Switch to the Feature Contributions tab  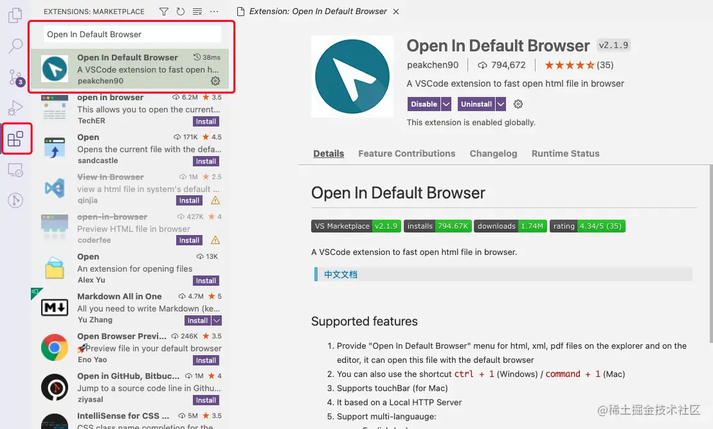(406, 153)
